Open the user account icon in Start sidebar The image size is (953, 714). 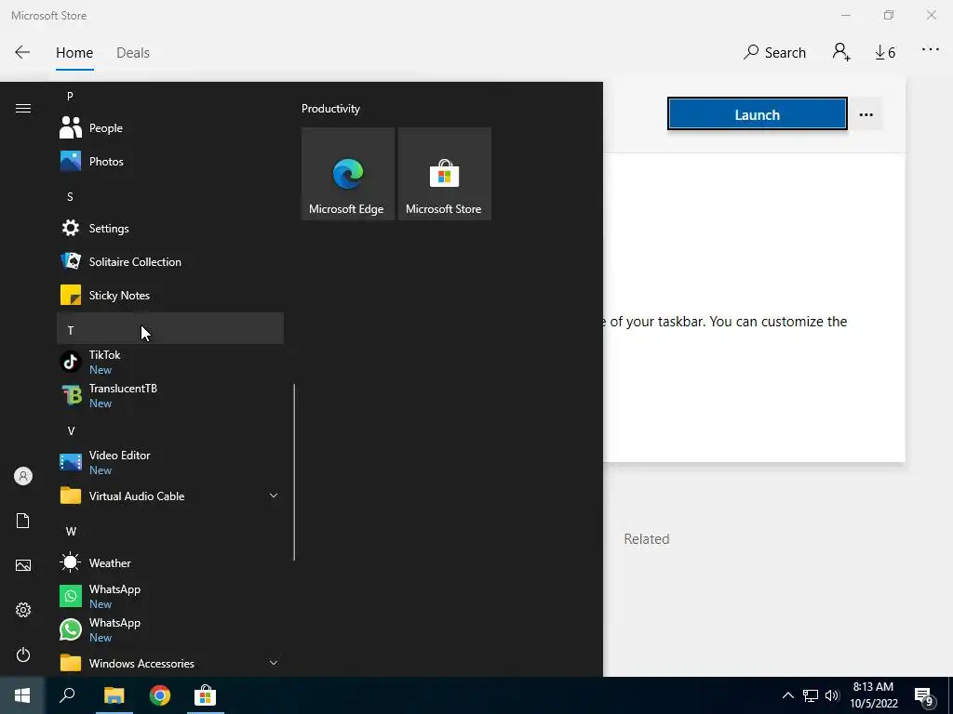23,476
